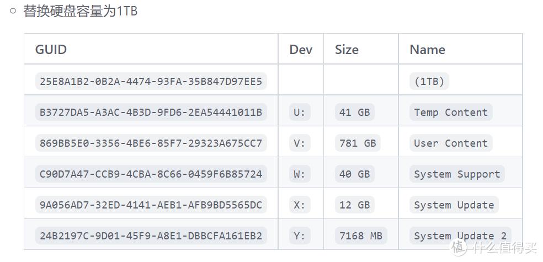Select GUID starting with 25E8A1B2
Viewport: 543px width, 262px height.
click(151, 82)
